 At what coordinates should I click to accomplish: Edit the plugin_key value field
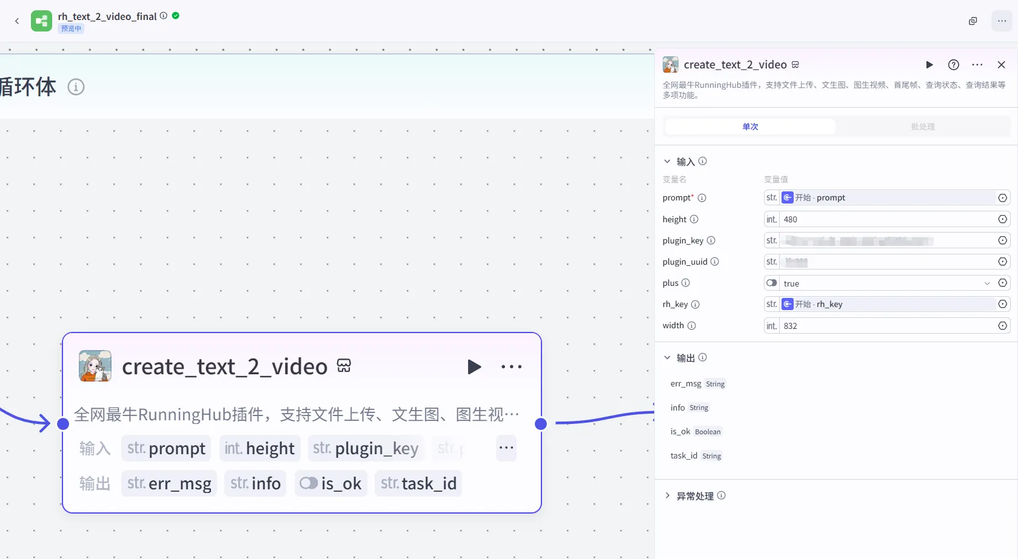[x=888, y=240]
